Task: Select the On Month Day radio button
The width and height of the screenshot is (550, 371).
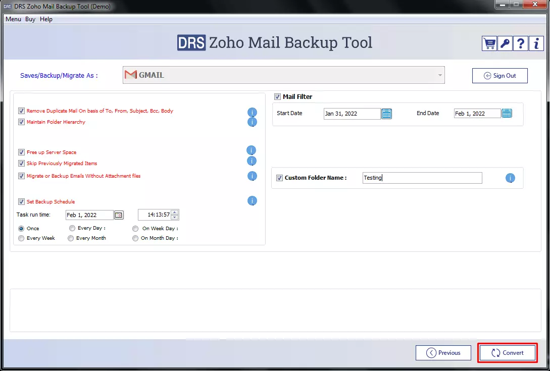Action: point(135,238)
